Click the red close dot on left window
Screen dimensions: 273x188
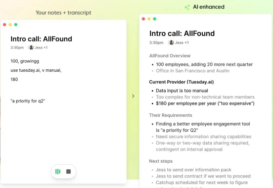click(x=5, y=25)
